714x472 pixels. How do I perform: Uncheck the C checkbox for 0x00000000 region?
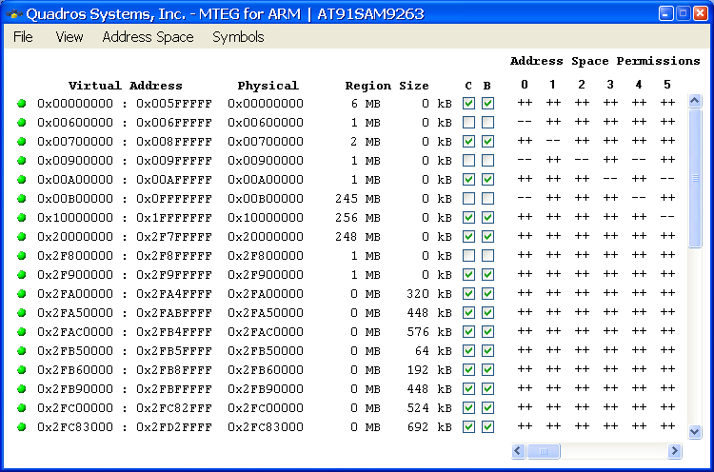pos(468,104)
